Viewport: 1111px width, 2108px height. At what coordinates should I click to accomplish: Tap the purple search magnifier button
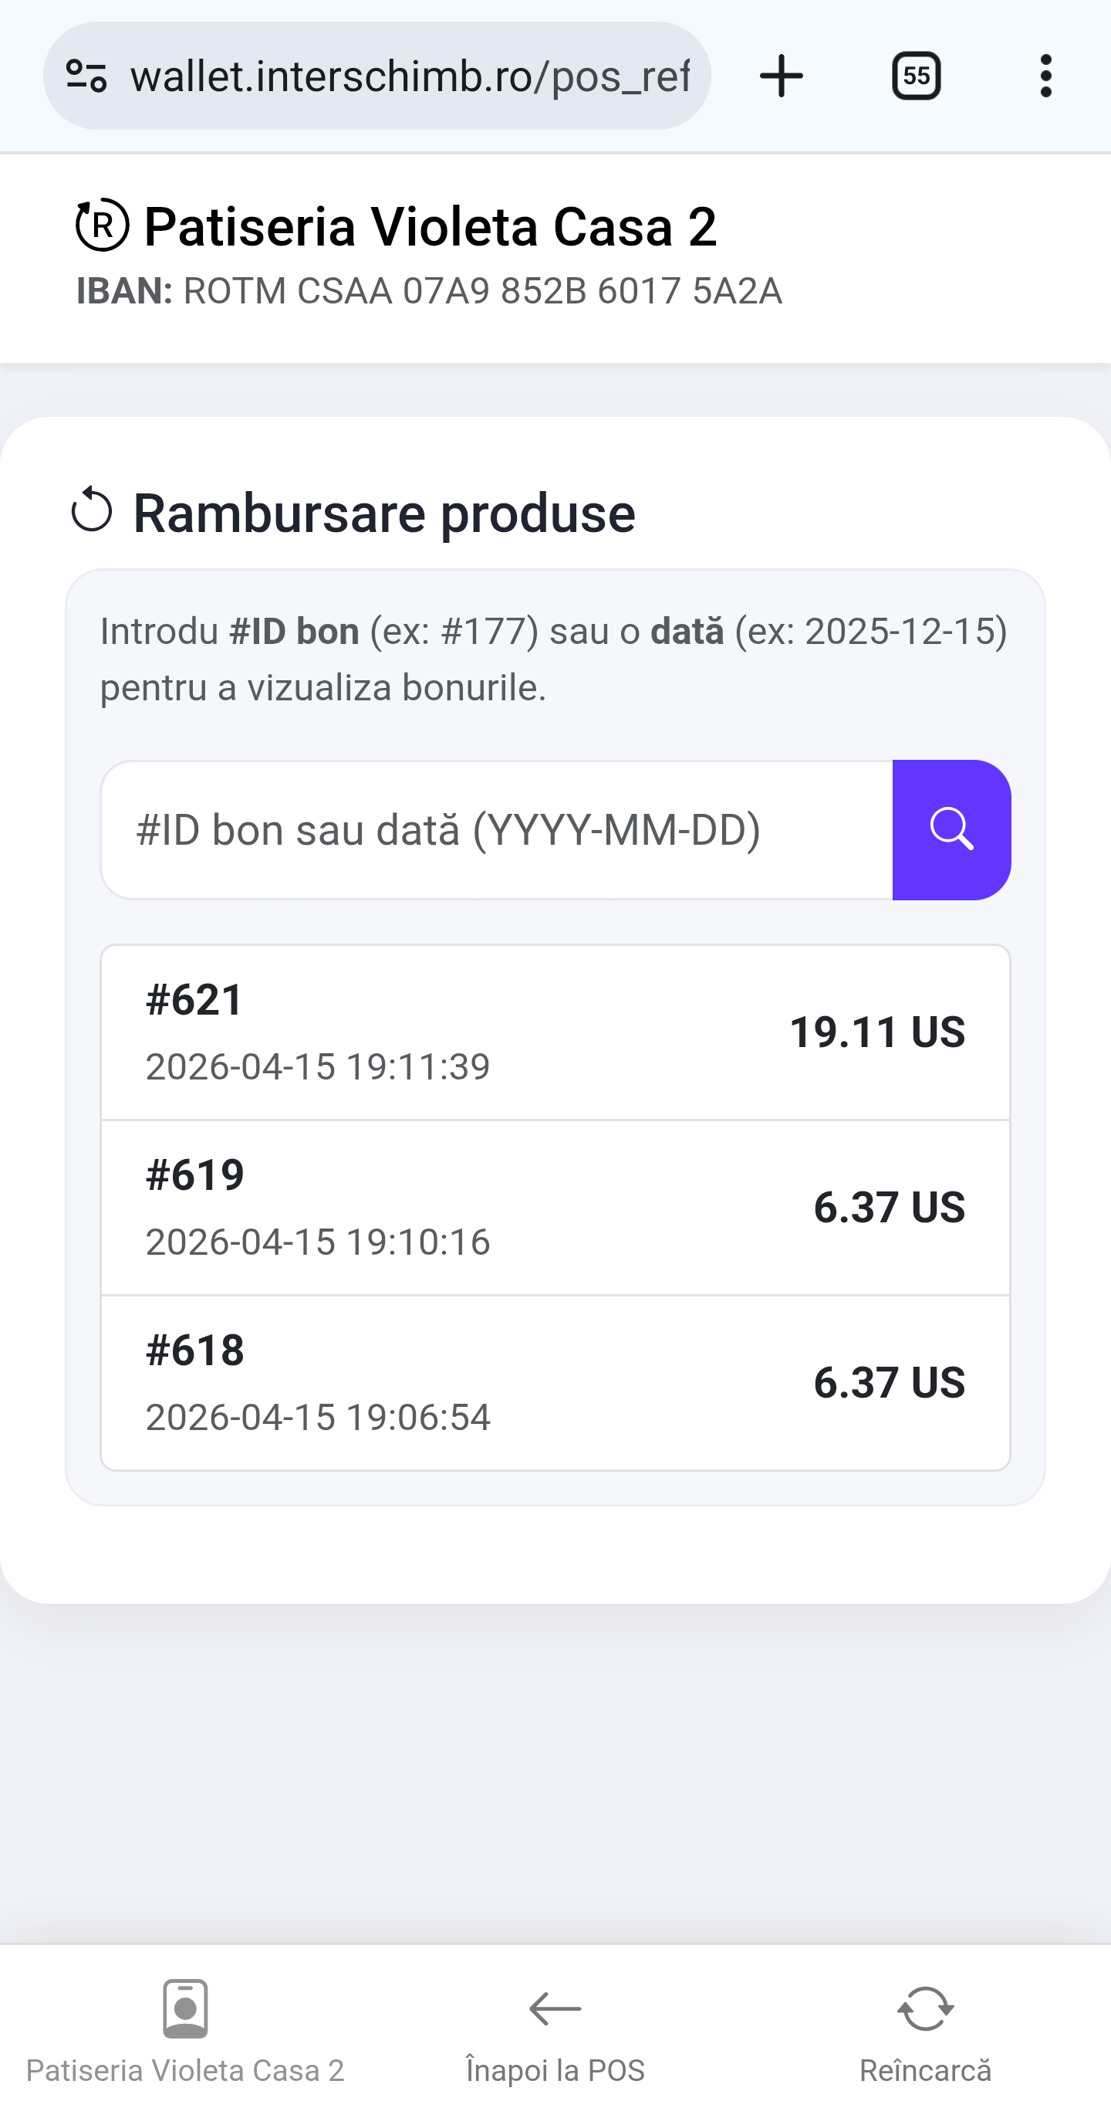951,830
